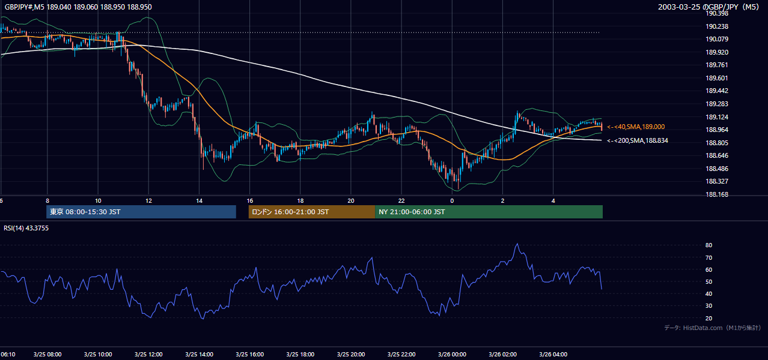Click the RSI(14) 43.3755 indicator label
This screenshot has height=360, width=768.
26,228
